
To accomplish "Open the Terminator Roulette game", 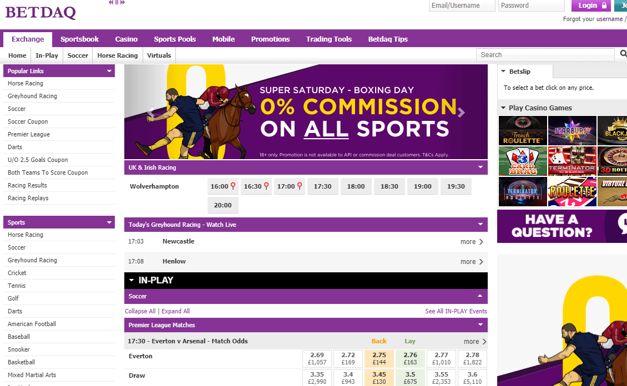I will coord(523,192).
